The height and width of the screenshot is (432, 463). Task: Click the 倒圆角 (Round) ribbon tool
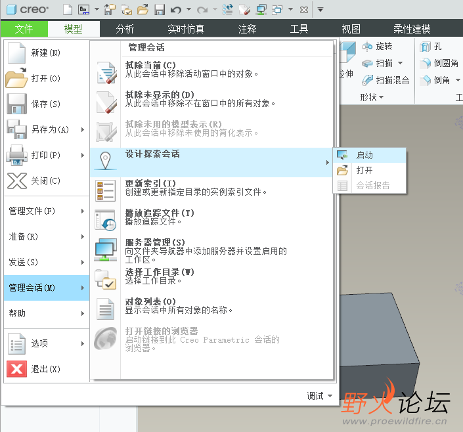[x=439, y=63]
